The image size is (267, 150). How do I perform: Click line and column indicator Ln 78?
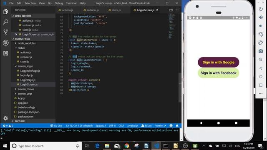[x=79, y=126]
